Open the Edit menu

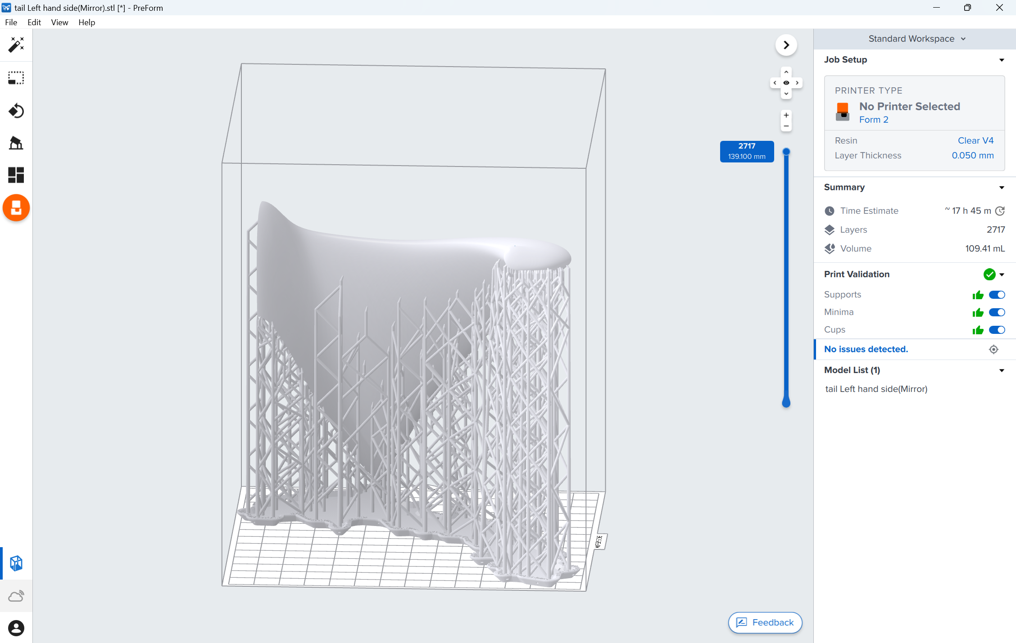coord(34,23)
